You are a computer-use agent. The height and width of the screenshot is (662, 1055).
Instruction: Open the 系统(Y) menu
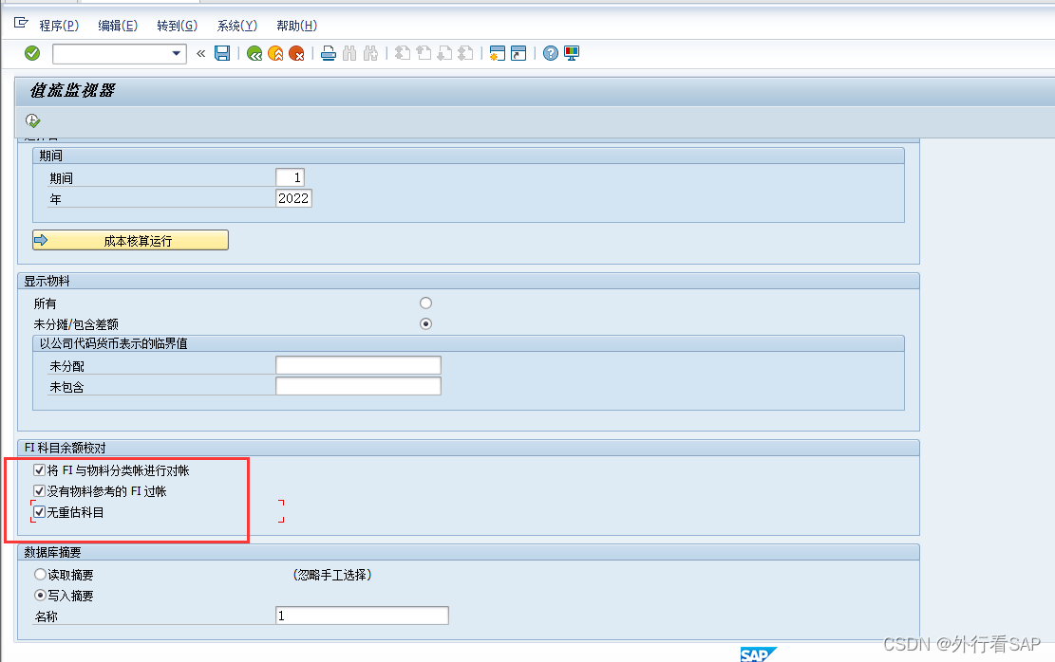point(236,26)
